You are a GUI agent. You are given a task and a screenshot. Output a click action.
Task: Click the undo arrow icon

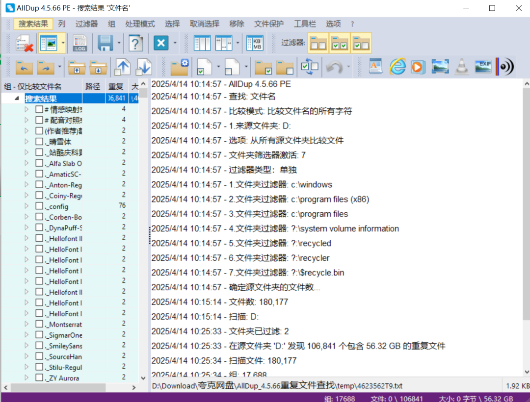click(334, 67)
